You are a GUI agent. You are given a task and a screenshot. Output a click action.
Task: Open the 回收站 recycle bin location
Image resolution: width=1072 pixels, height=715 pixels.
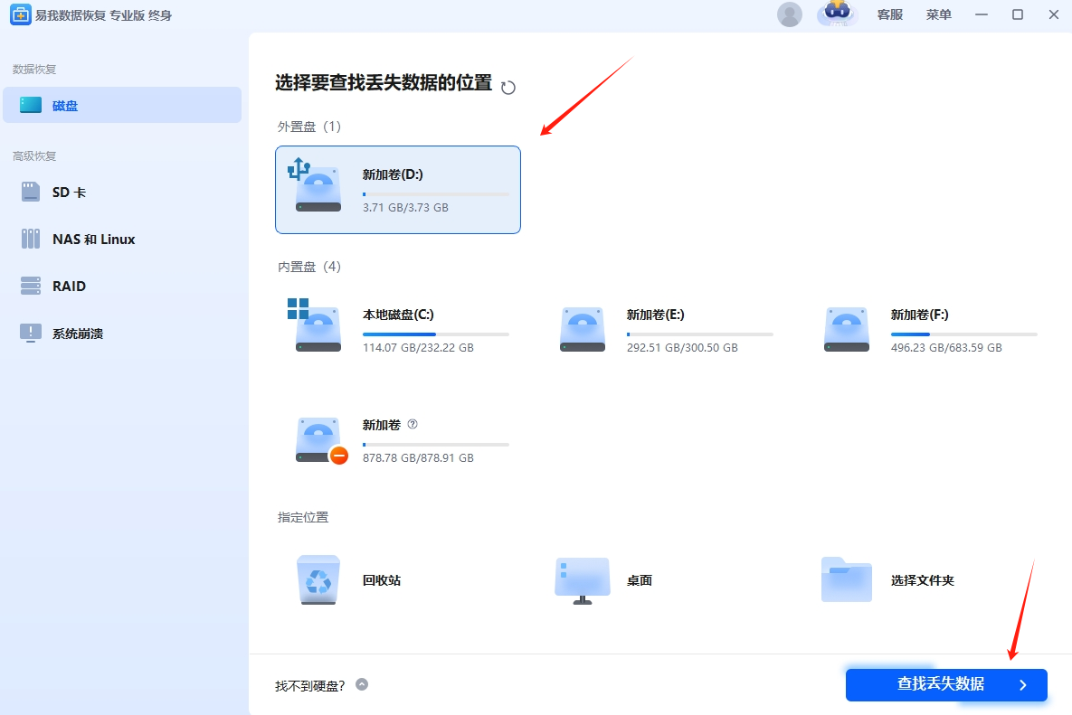point(318,579)
